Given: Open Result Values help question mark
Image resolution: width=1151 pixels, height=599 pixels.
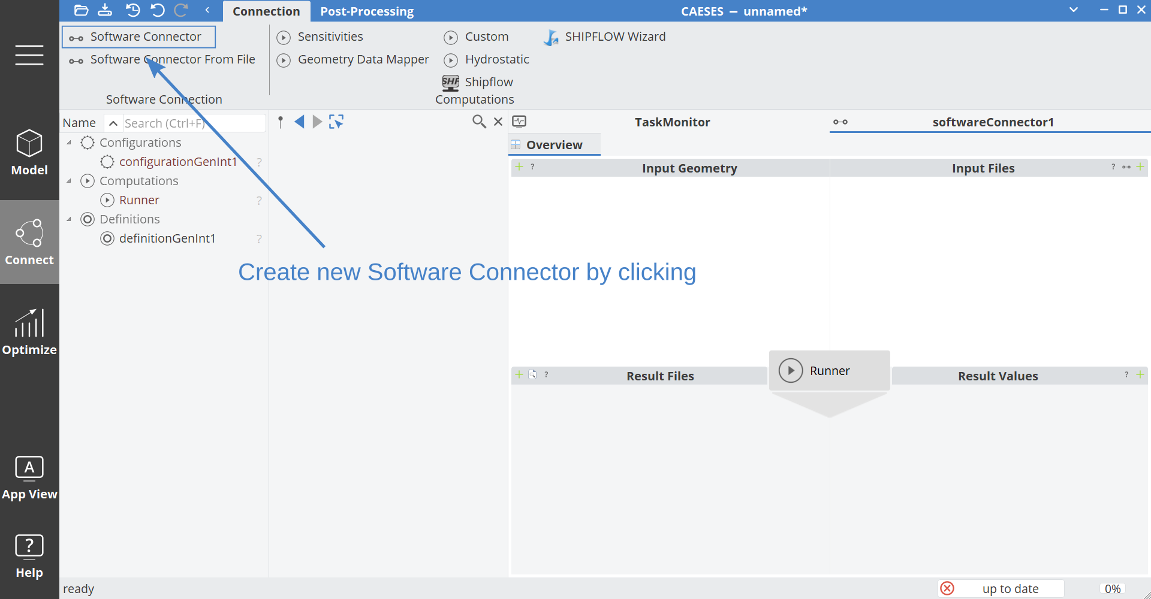Looking at the screenshot, I should pyautogui.click(x=1126, y=375).
